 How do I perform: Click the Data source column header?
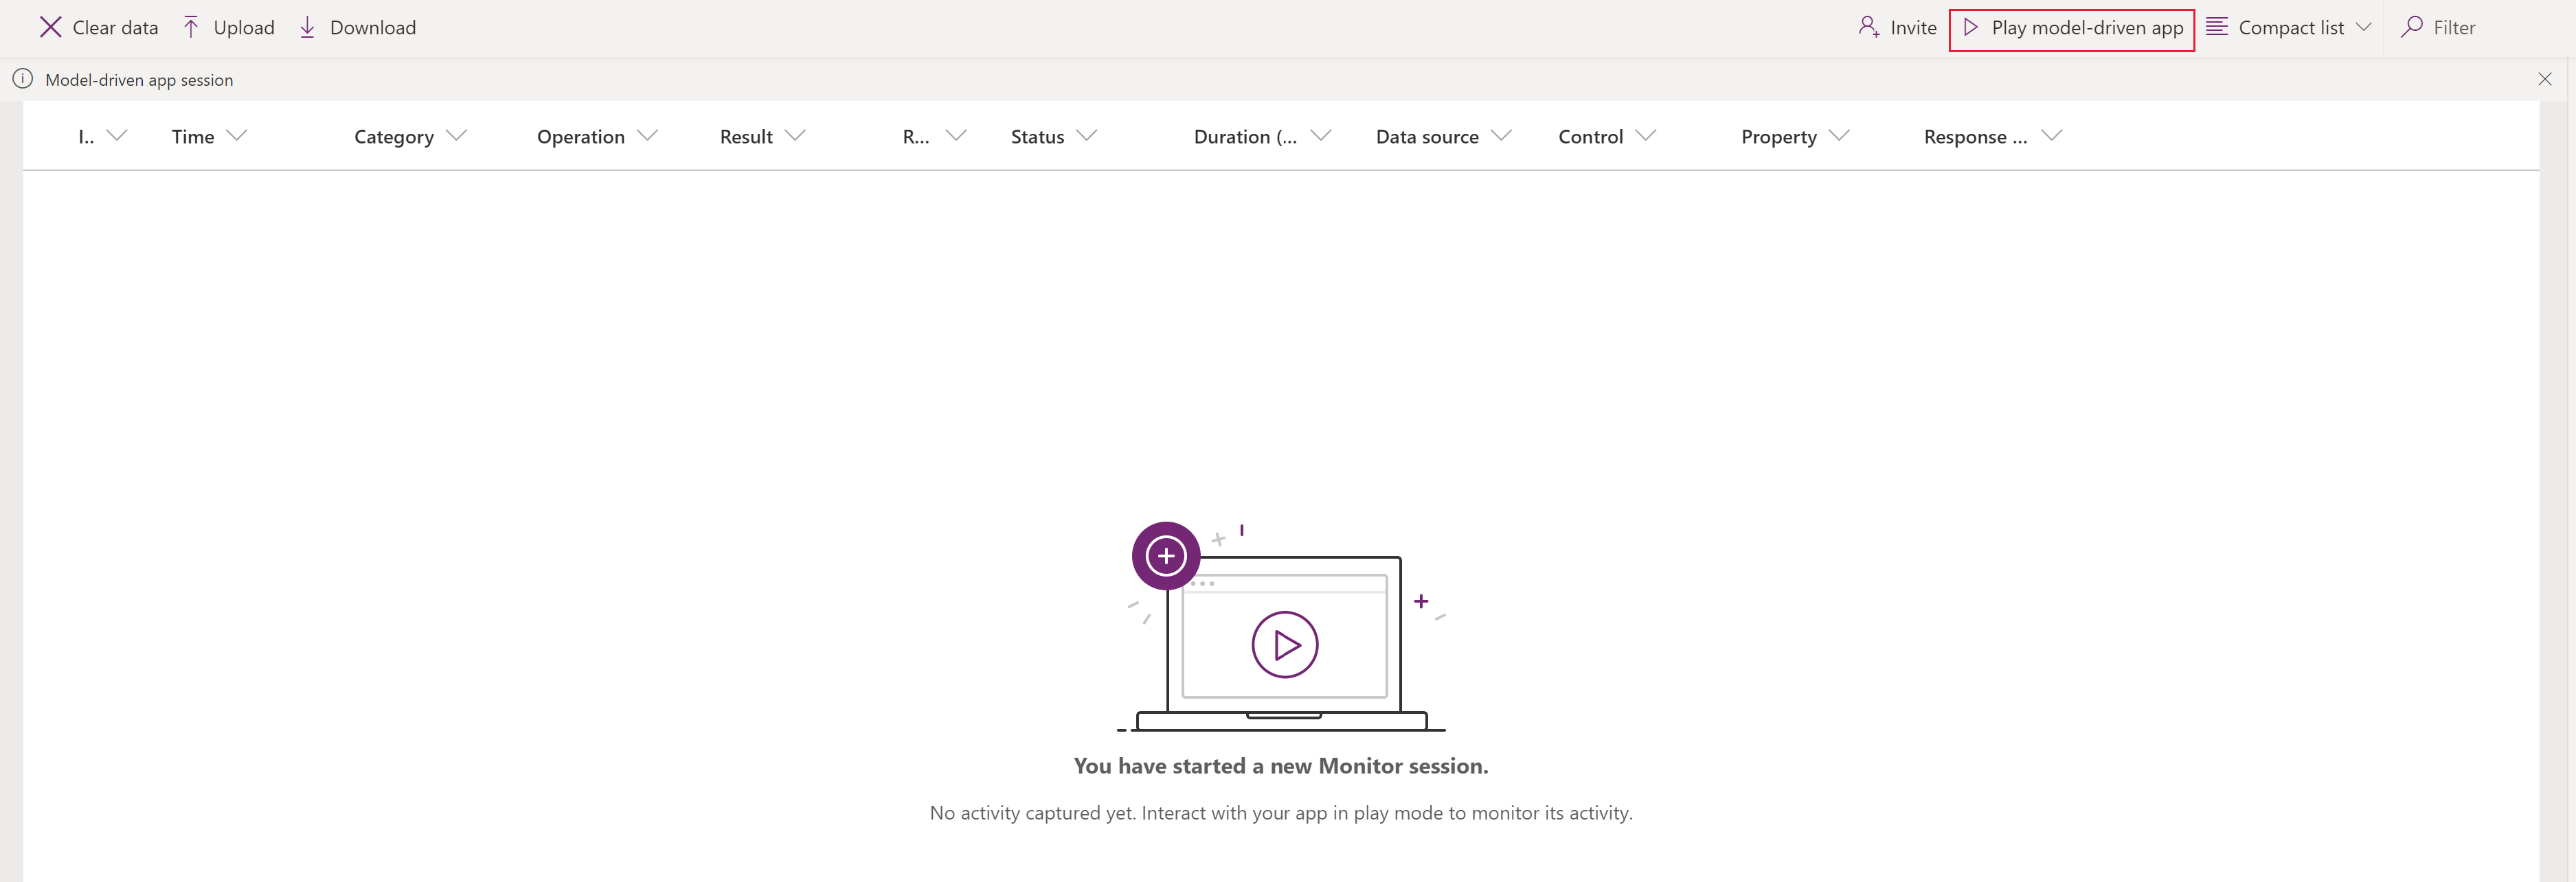(1427, 135)
